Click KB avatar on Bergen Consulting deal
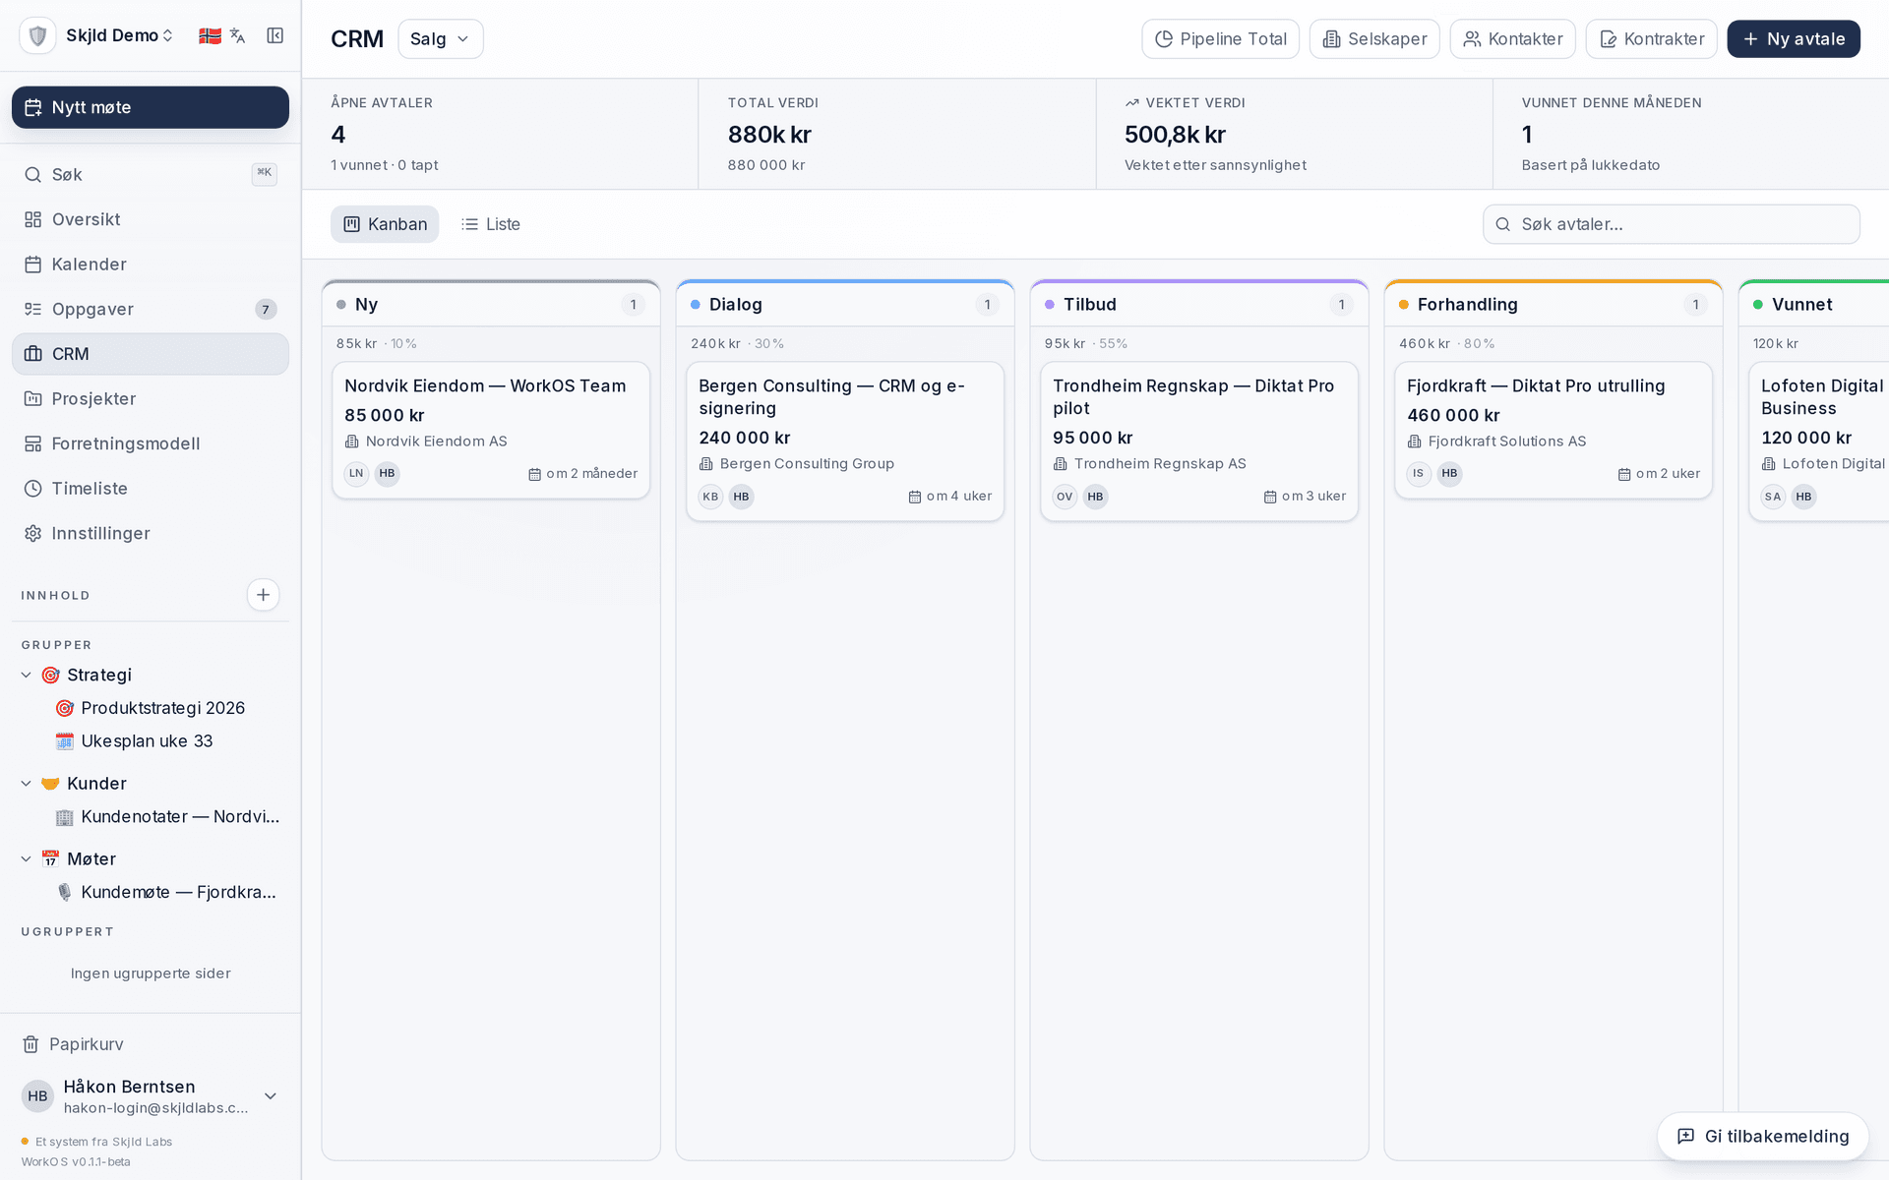Viewport: 1889px width, 1180px height. pos(710,497)
